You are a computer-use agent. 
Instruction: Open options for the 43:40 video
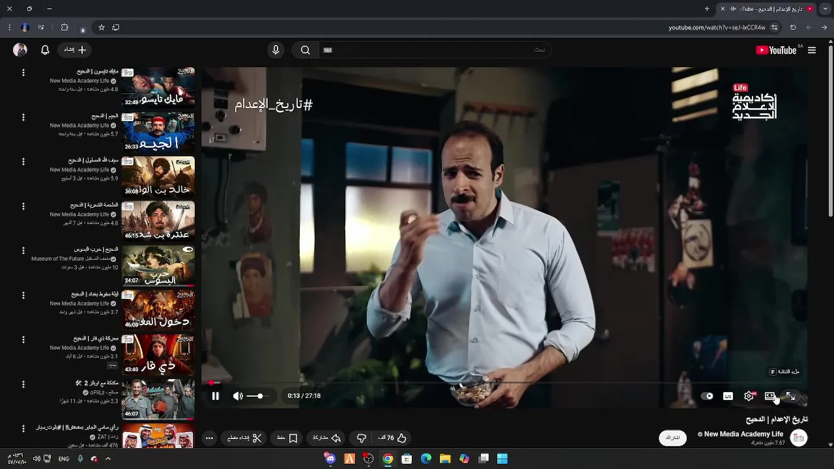[x=23, y=339]
